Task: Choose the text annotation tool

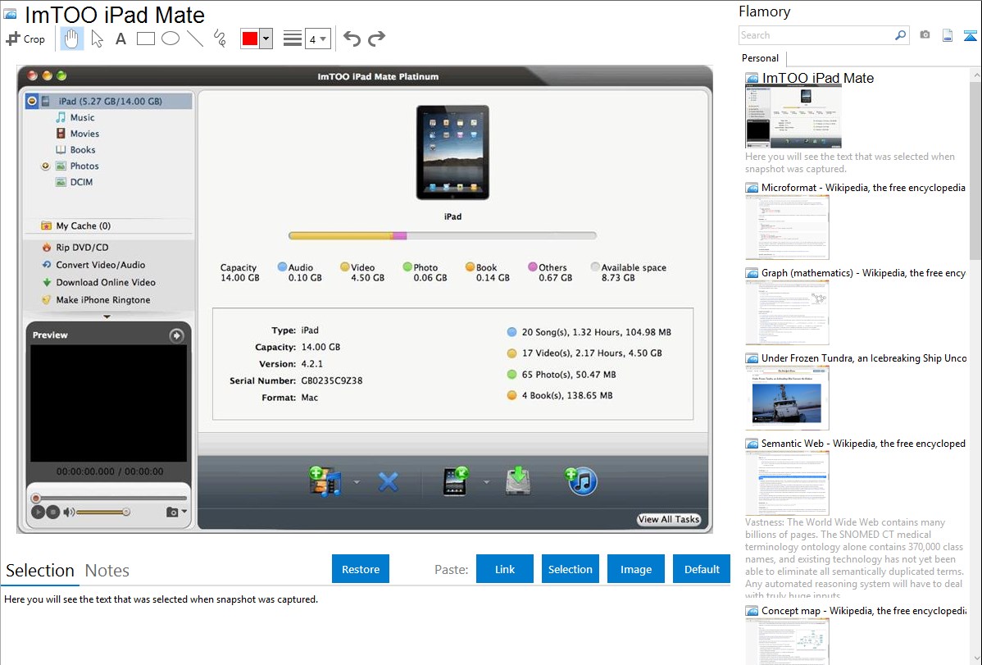Action: tap(120, 39)
